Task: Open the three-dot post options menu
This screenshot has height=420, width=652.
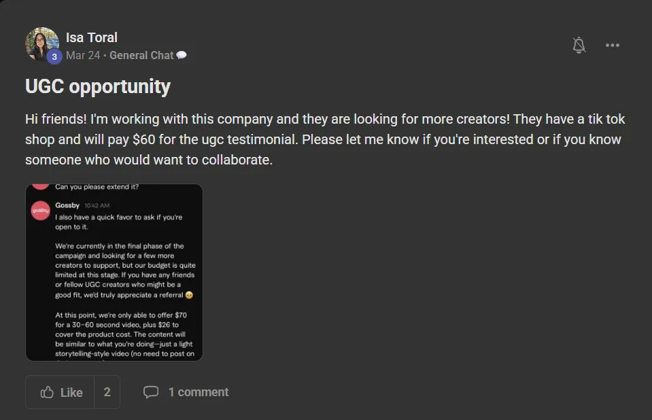Action: pos(612,45)
